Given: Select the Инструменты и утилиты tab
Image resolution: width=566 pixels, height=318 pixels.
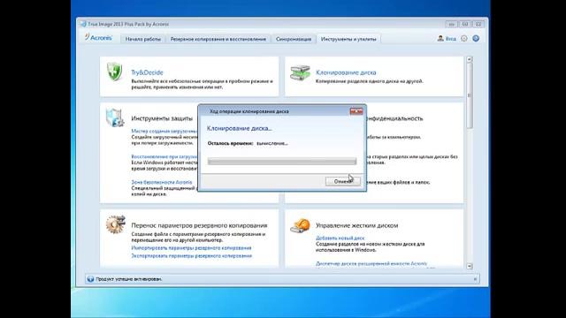Looking at the screenshot, I should click(348, 39).
